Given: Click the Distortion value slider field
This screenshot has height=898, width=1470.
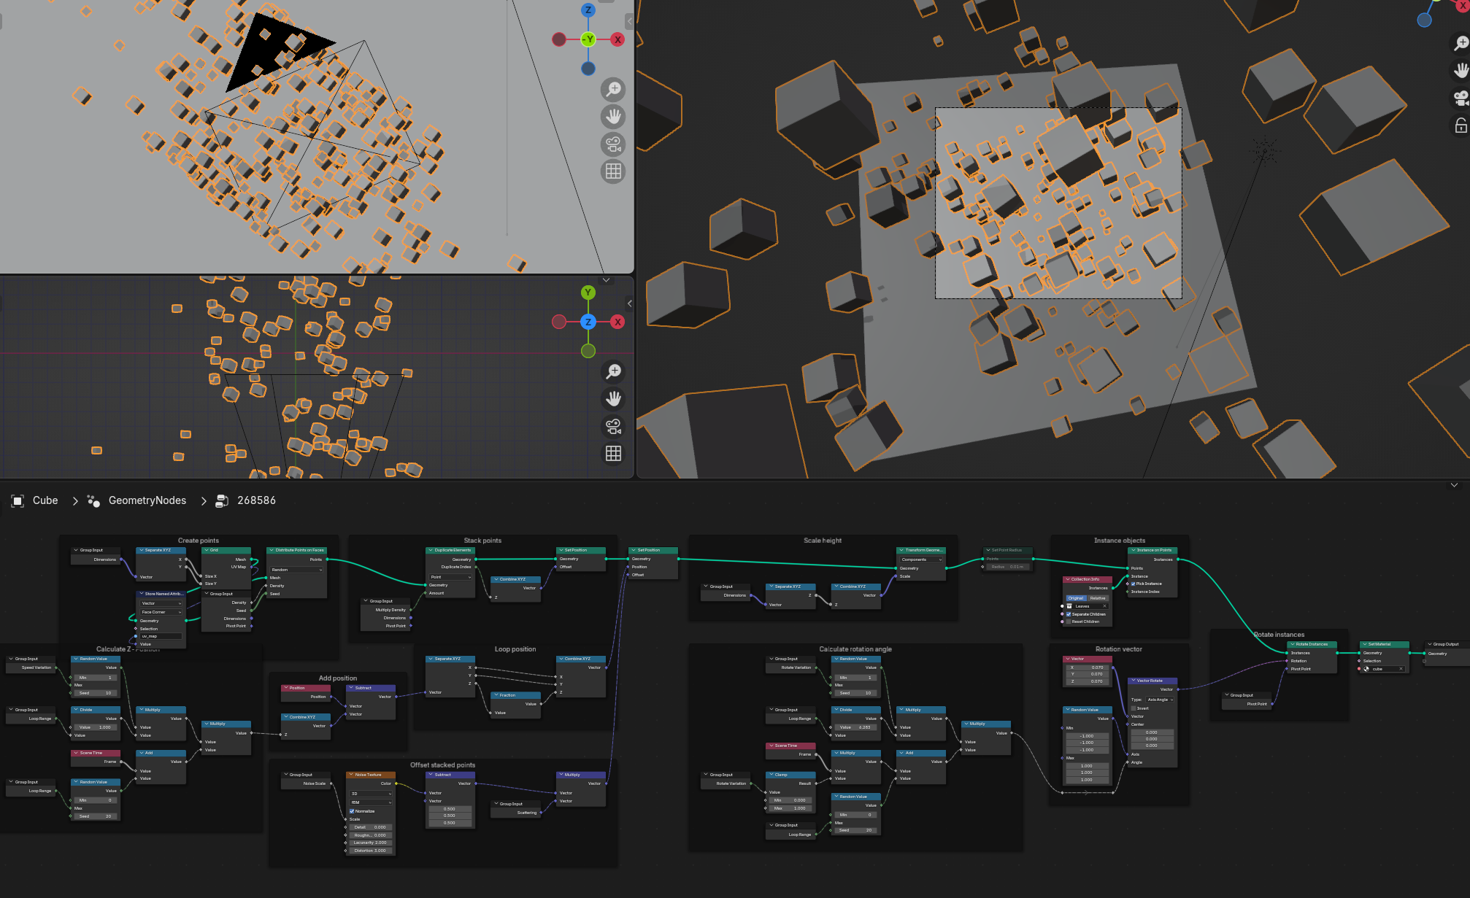Looking at the screenshot, I should pyautogui.click(x=371, y=851).
